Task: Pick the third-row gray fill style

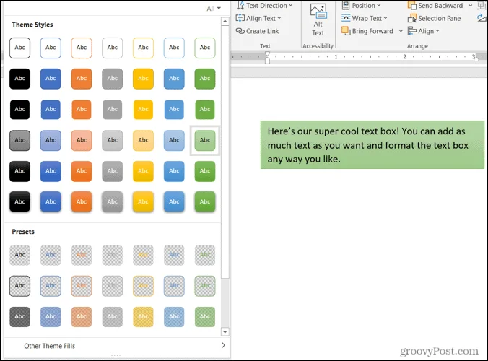Action: point(113,109)
